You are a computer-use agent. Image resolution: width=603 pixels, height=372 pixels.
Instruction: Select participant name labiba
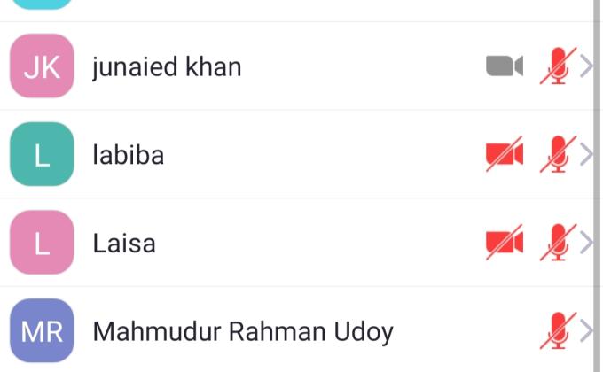pyautogui.click(x=129, y=156)
